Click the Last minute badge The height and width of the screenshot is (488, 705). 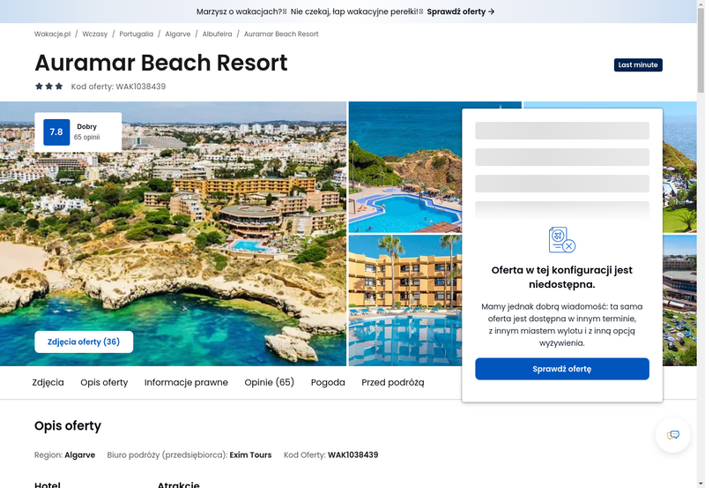click(x=638, y=64)
